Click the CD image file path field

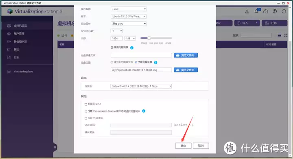(141, 55)
